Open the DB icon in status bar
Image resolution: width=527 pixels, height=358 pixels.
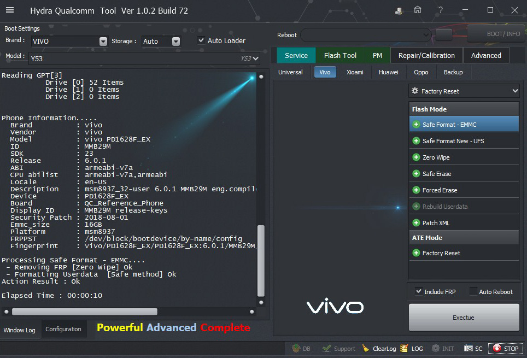tap(296, 348)
